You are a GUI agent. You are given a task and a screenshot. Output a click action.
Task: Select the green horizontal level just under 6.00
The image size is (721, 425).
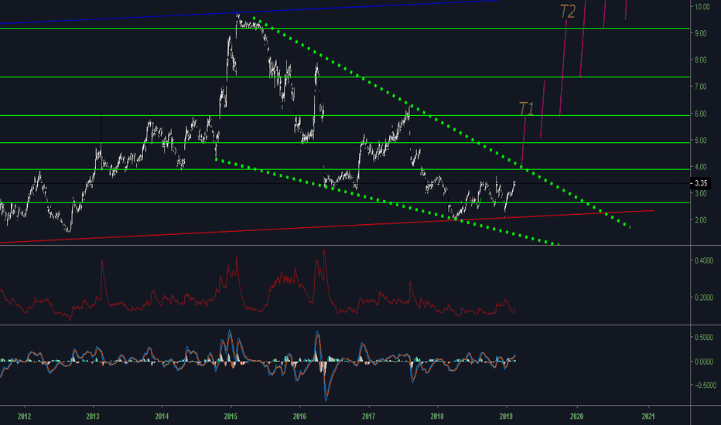tap(345, 115)
